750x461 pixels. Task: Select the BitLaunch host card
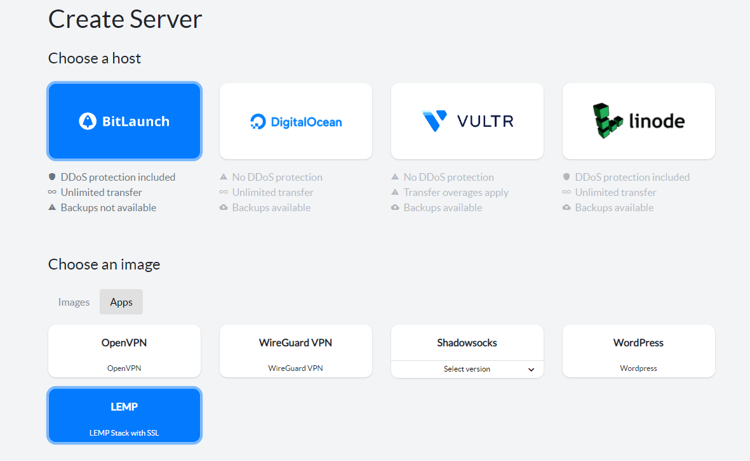[124, 121]
